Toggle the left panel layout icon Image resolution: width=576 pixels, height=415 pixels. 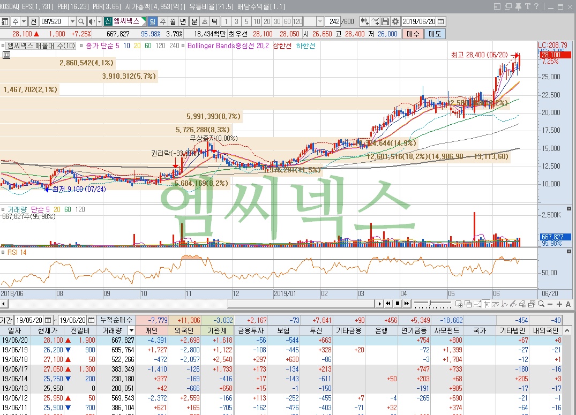[x=5, y=21]
